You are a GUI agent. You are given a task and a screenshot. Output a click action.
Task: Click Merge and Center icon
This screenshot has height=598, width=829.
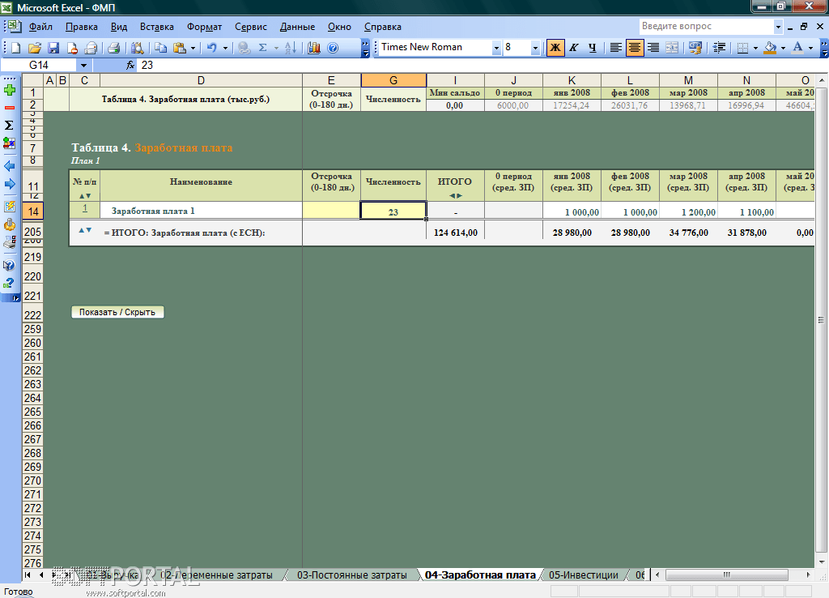(x=672, y=48)
